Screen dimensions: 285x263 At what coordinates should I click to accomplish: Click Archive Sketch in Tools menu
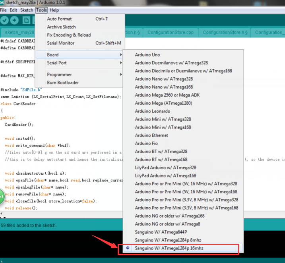61,27
